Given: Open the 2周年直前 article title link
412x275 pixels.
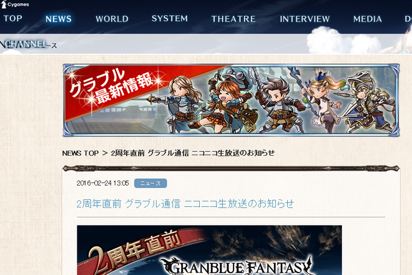Looking at the screenshot, I should coord(185,204).
